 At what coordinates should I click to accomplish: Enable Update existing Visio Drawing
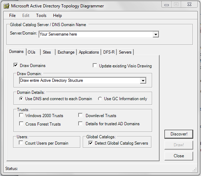(95, 65)
